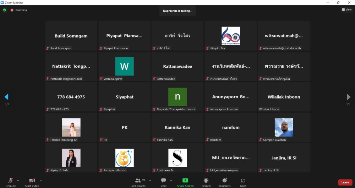Toggle Start Video camera on
Viewport: 355px width, 188px height.
tap(32, 182)
